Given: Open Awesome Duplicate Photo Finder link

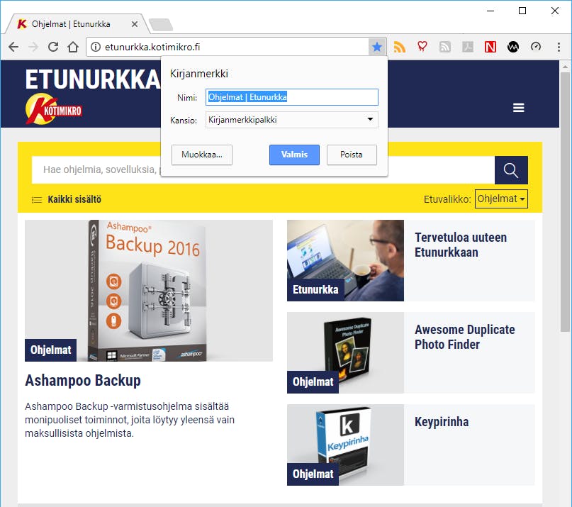Looking at the screenshot, I should point(465,337).
